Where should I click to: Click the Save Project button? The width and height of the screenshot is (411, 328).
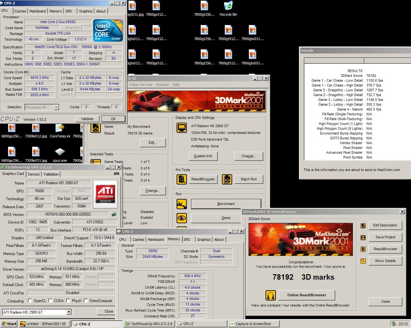385,237
